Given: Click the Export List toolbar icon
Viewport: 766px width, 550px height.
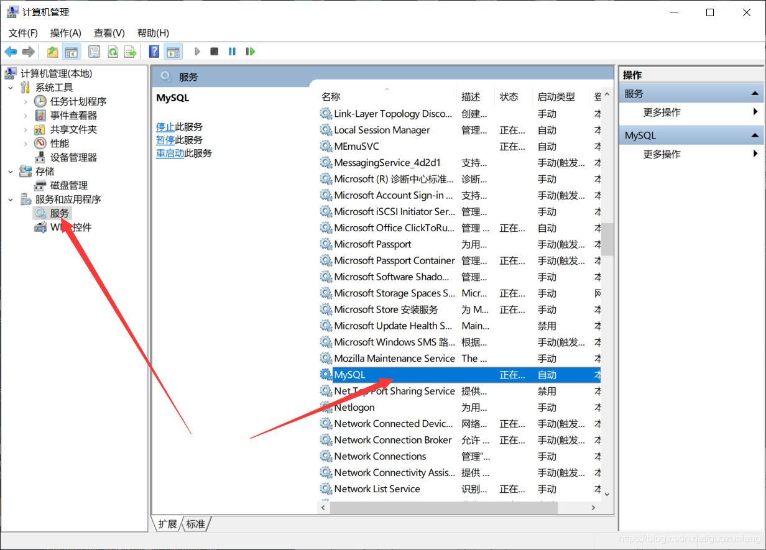Looking at the screenshot, I should point(130,52).
